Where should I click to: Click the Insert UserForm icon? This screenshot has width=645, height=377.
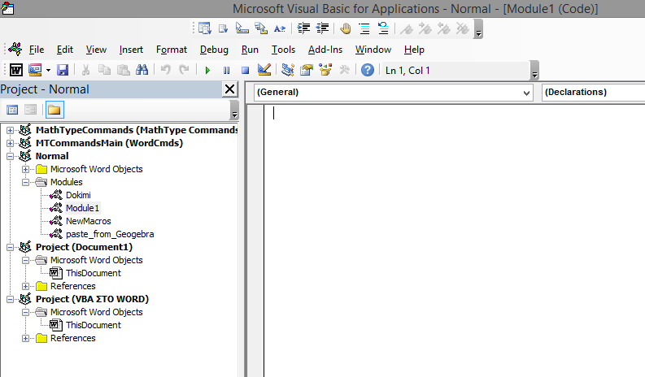coord(35,71)
